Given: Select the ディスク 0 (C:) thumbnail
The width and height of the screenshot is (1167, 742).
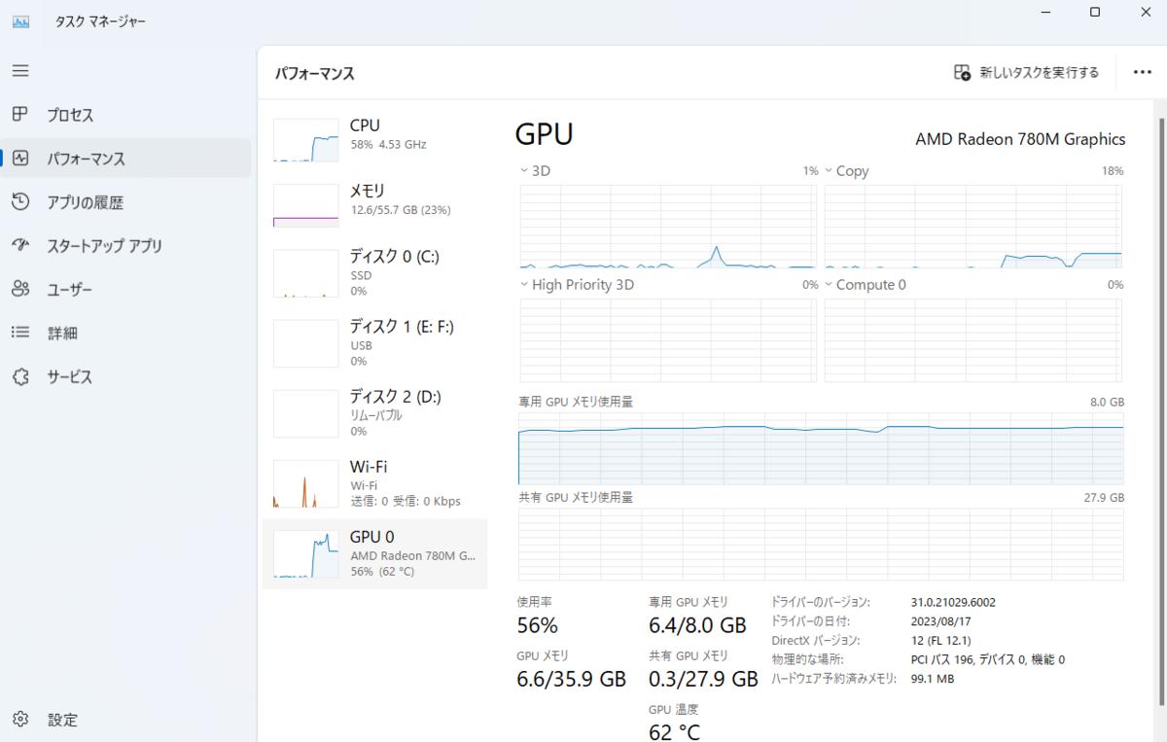Looking at the screenshot, I should tap(305, 273).
